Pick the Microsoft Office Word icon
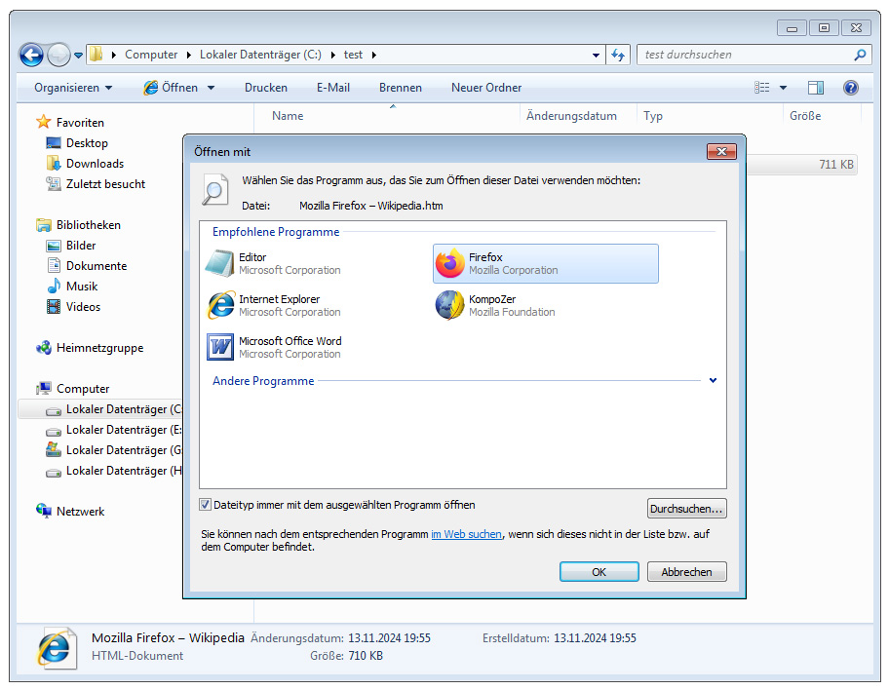This screenshot has height=690, width=889. [221, 347]
